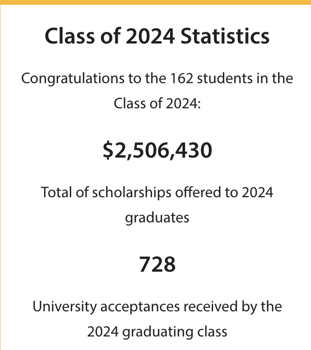The height and width of the screenshot is (350, 311).
Task: Click the word "Class" in the bold heading
Action: point(70,36)
